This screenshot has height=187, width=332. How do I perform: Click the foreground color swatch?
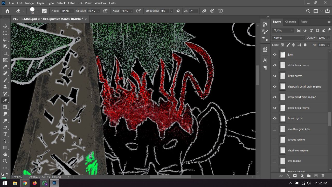[4, 178]
